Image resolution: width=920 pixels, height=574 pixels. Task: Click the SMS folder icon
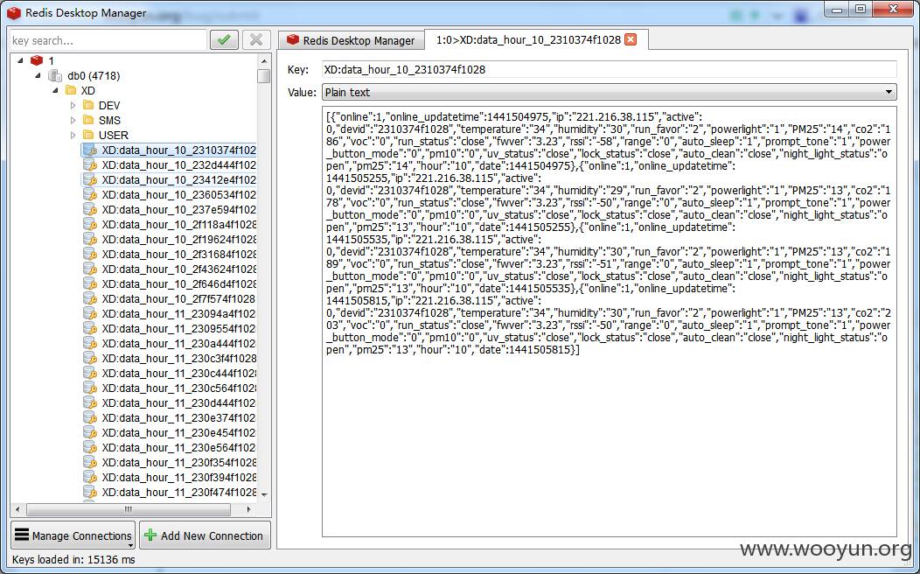(88, 120)
